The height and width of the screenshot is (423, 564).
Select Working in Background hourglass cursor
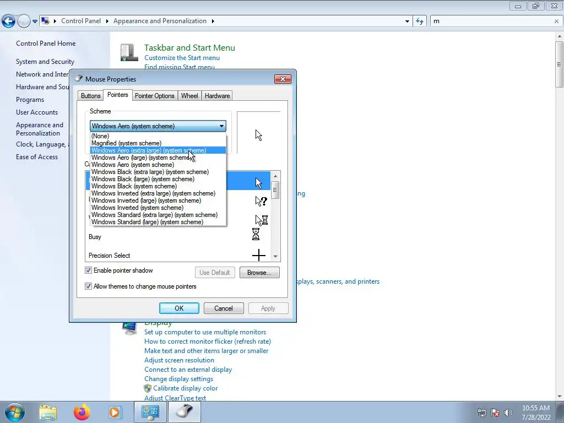tap(262, 220)
